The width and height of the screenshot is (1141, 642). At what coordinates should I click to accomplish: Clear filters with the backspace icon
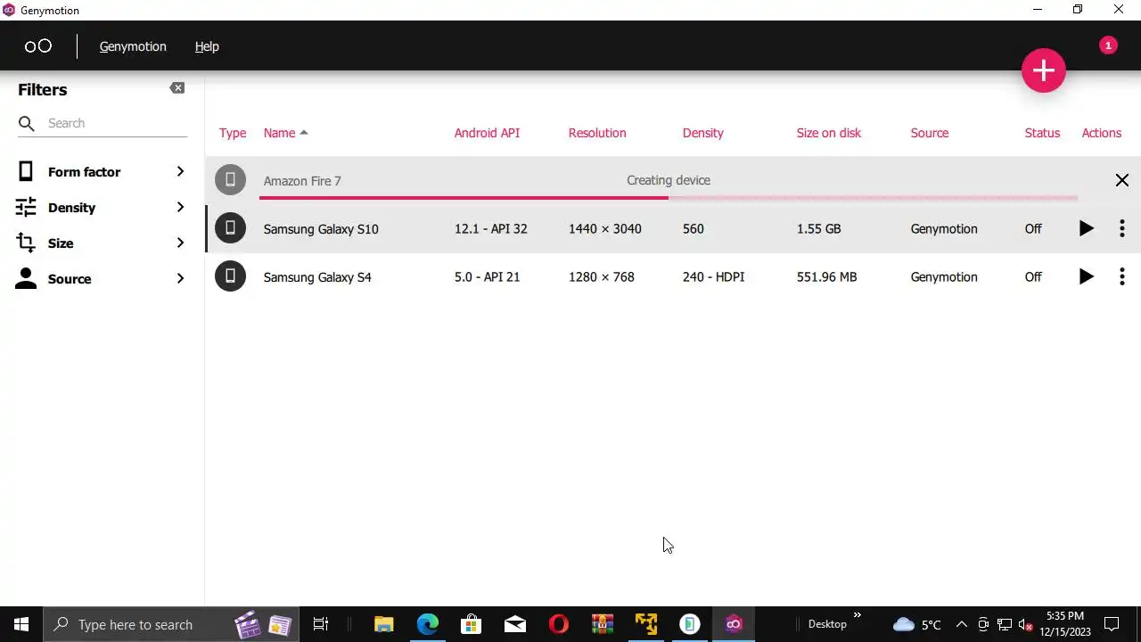(177, 88)
